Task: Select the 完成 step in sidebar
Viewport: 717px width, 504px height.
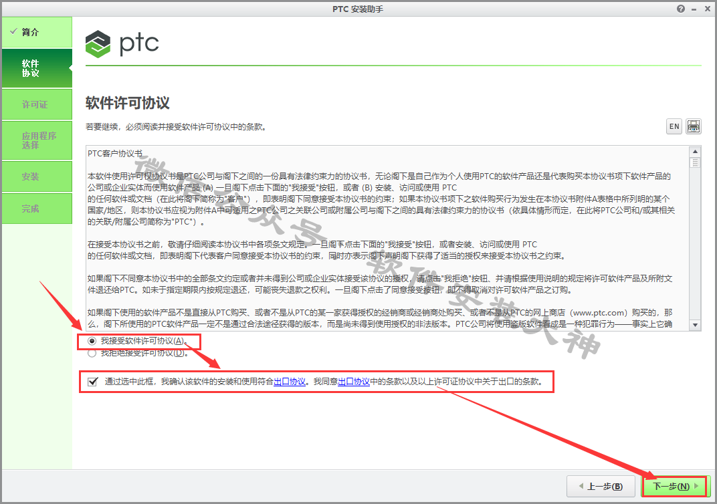Action: (37, 209)
